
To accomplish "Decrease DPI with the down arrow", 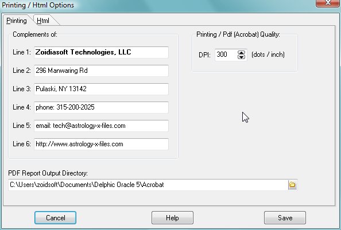I will pos(241,57).
